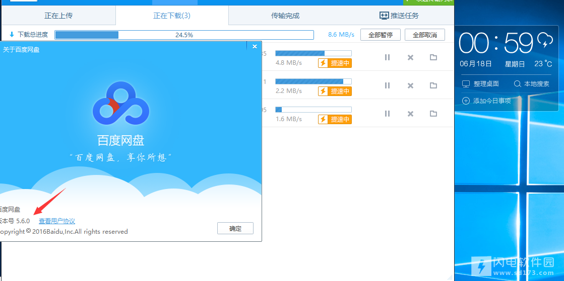Screen dimensions: 564x281
Task: Click 整理桌面 in the desktop widget
Action: point(486,84)
